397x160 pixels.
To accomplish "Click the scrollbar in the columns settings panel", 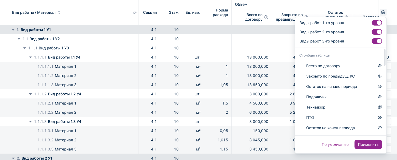I will 385,58.
